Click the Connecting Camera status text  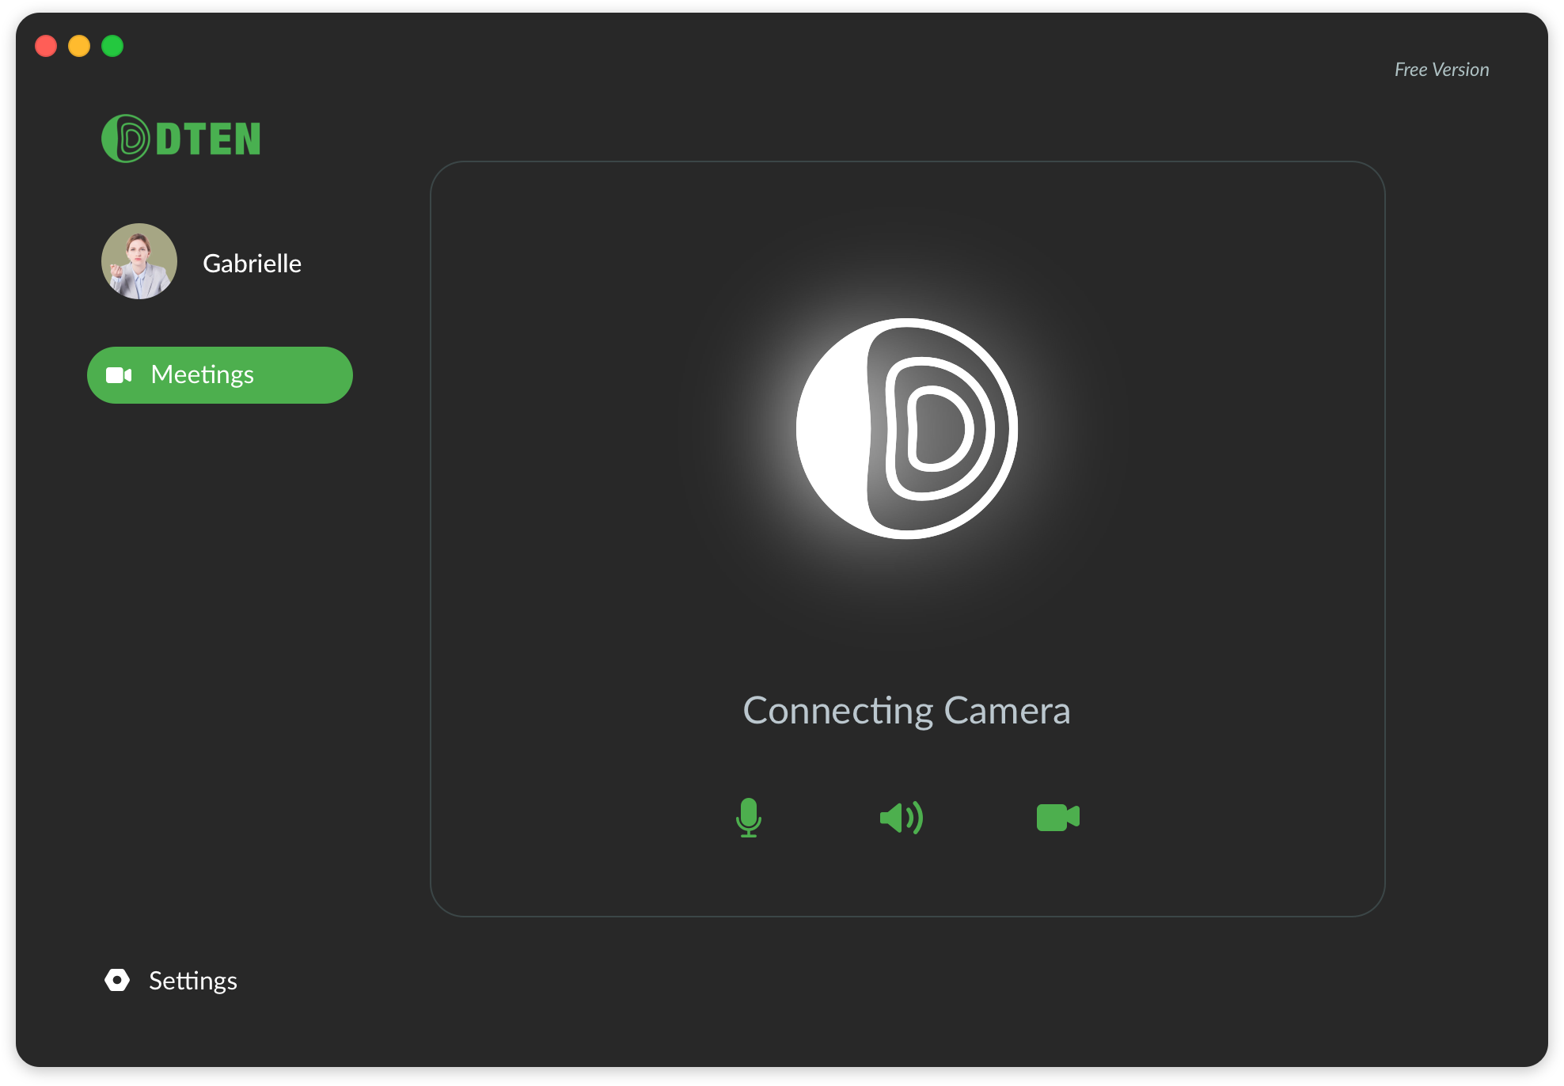click(x=906, y=711)
